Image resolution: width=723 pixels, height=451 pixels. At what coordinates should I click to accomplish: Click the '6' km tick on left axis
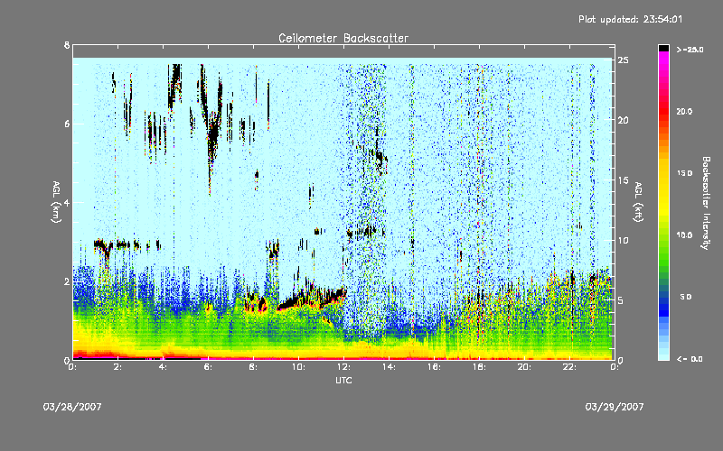click(x=67, y=124)
